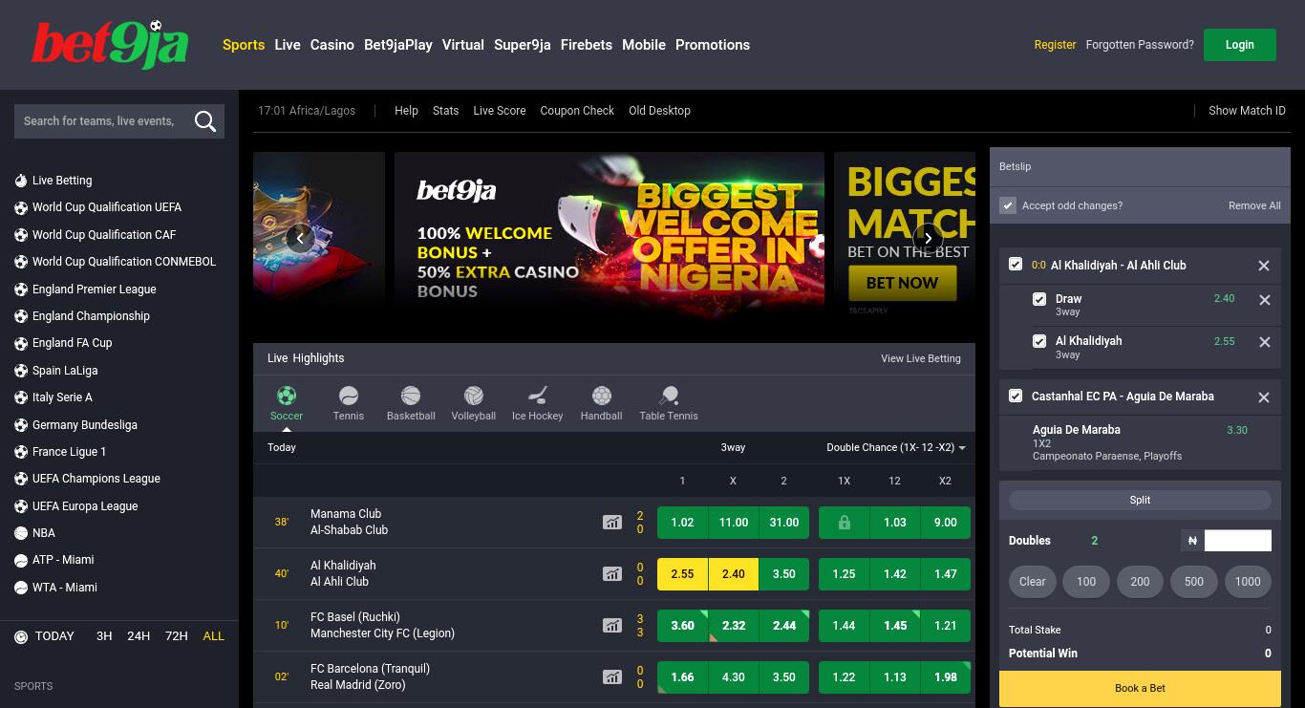Open the Bet9jaPlay menu
The height and width of the screenshot is (708, 1305).
(x=398, y=45)
